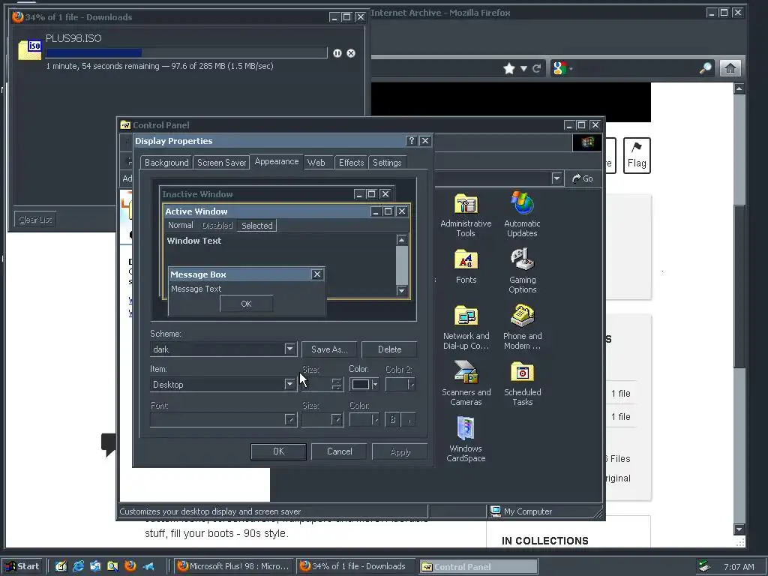Viewport: 768px width, 576px height.
Task: Click the blue arrow quick launch icon
Action: pos(148,566)
